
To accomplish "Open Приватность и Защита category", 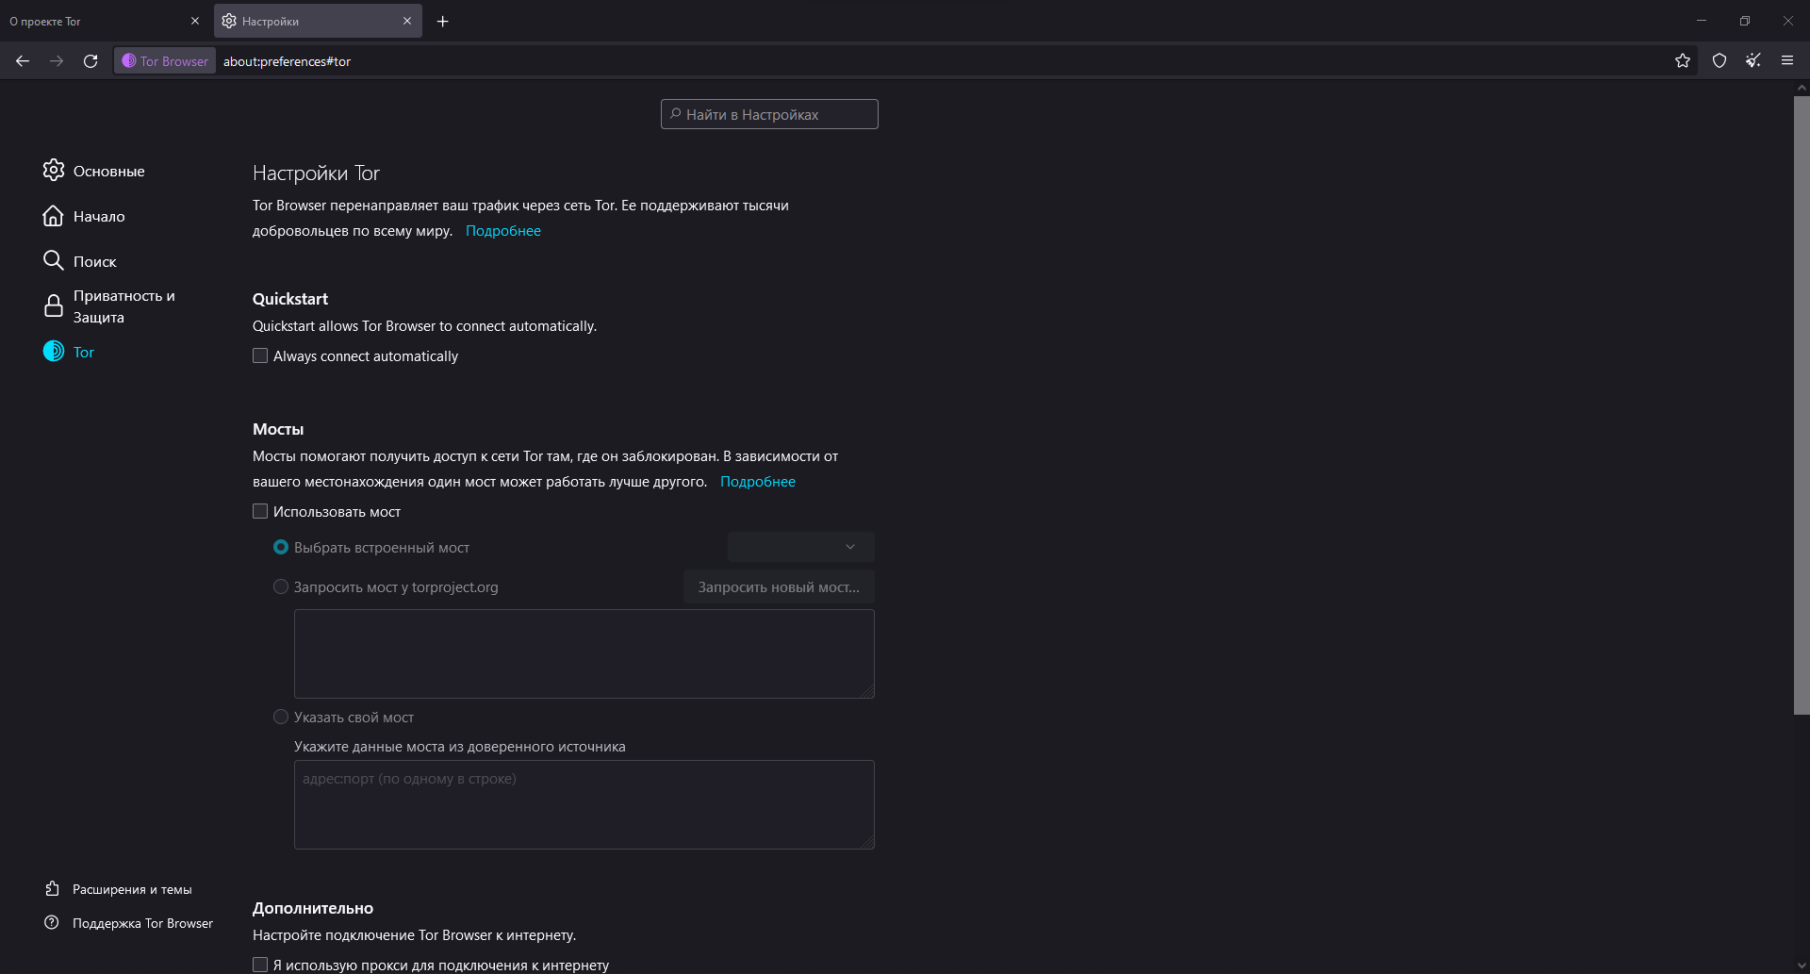I will [x=123, y=306].
